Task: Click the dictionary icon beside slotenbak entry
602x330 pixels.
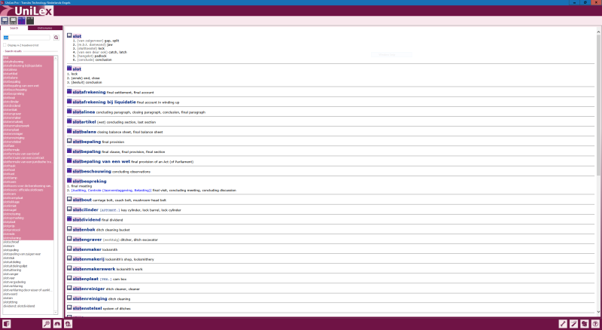Action: pos(69,229)
